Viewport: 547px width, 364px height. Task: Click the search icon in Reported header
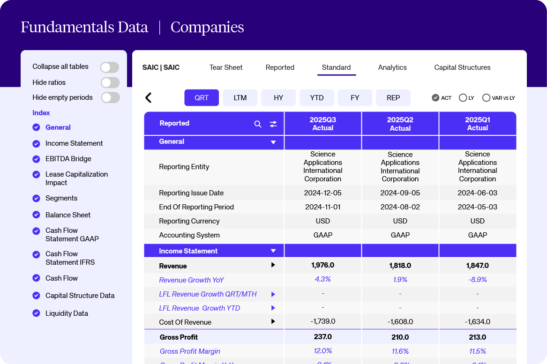[258, 124]
